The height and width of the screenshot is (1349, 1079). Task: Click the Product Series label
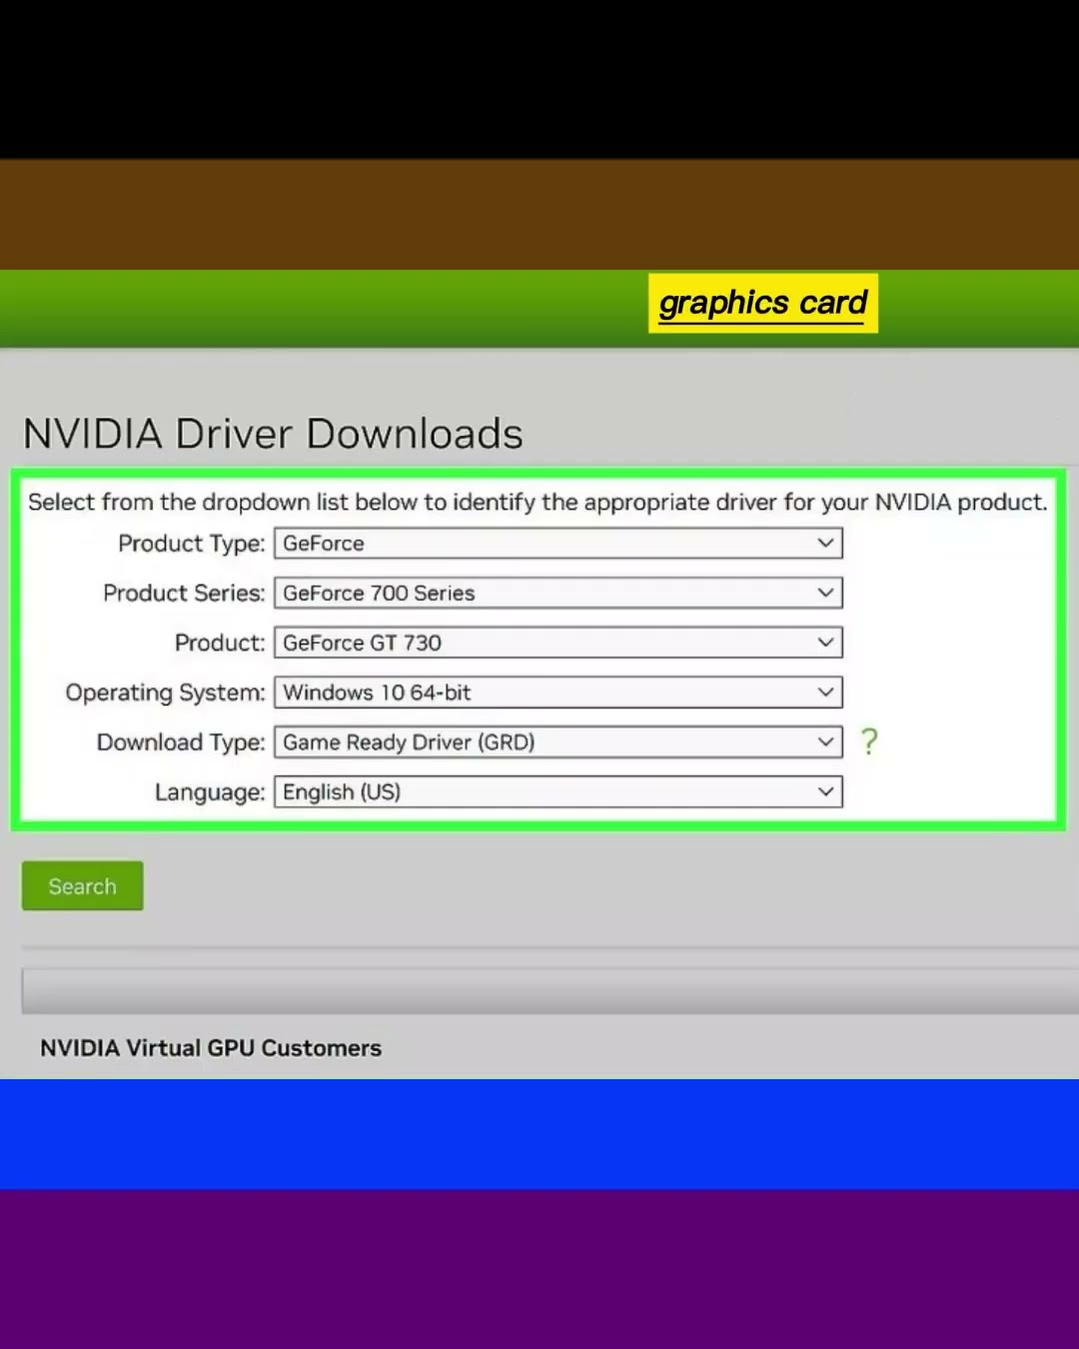click(x=184, y=594)
